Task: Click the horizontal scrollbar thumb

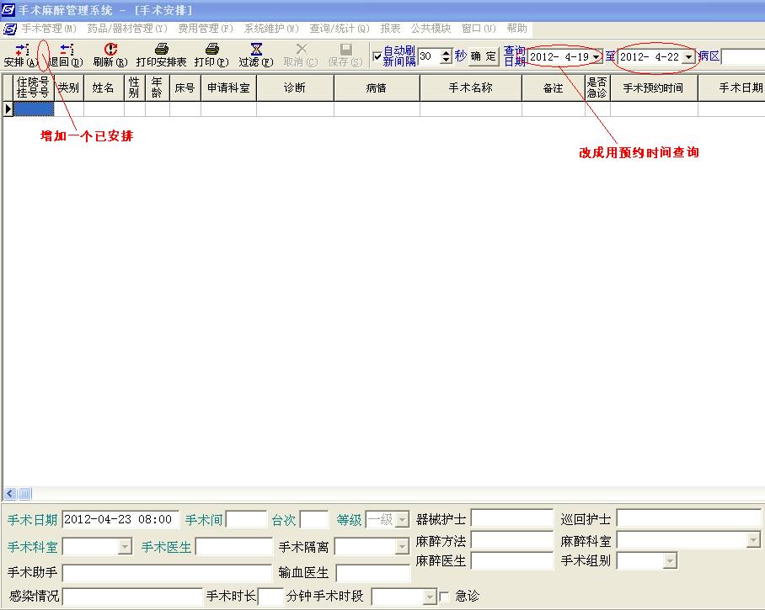Action: (x=24, y=494)
